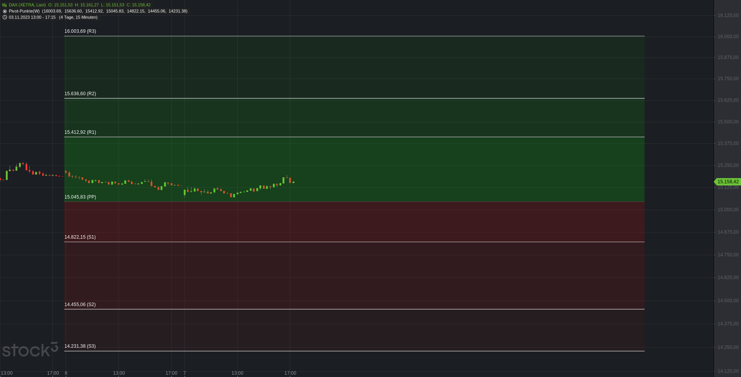The width and height of the screenshot is (741, 377).
Task: Click the 14.455,06 (S2) pivot label
Action: (80, 305)
